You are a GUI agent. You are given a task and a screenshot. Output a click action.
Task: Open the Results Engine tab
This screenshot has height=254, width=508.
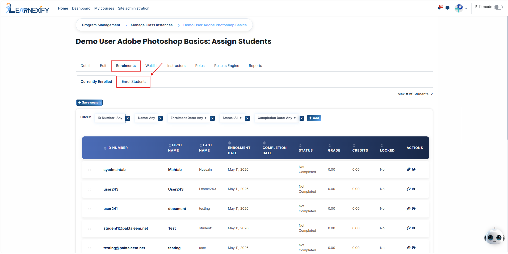[x=227, y=66]
